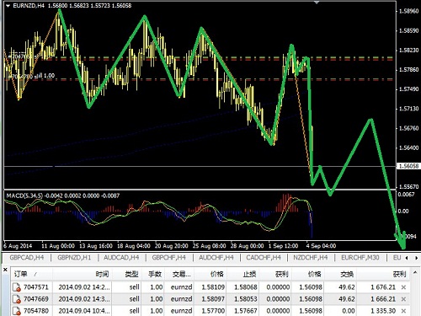Click the order icon beside 7054780

pos(17,311)
